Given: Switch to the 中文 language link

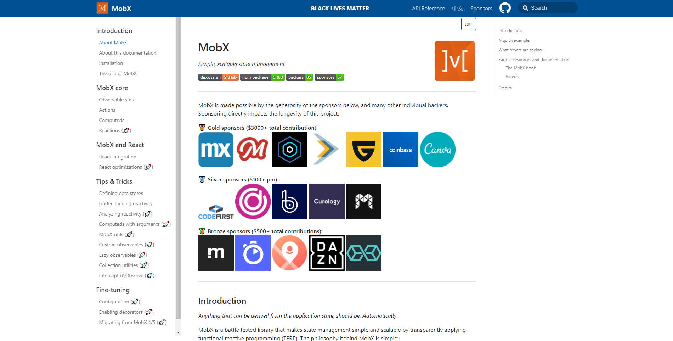Looking at the screenshot, I should tap(457, 8).
